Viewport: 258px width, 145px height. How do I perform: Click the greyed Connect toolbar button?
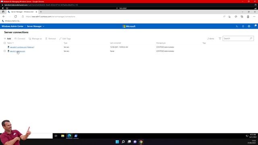pyautogui.click(x=20, y=39)
